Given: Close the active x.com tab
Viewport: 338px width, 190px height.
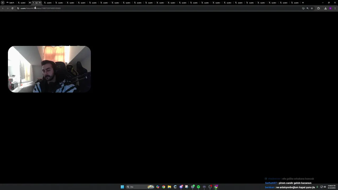Looking at the screenshot, I should (40, 3).
